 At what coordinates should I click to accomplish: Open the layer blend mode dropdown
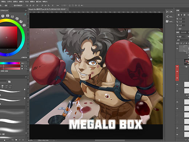tap(182, 40)
